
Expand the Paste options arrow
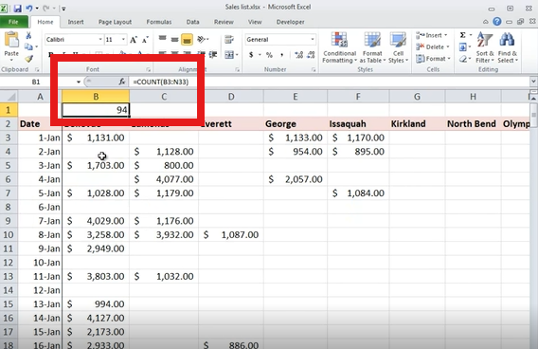(11, 61)
